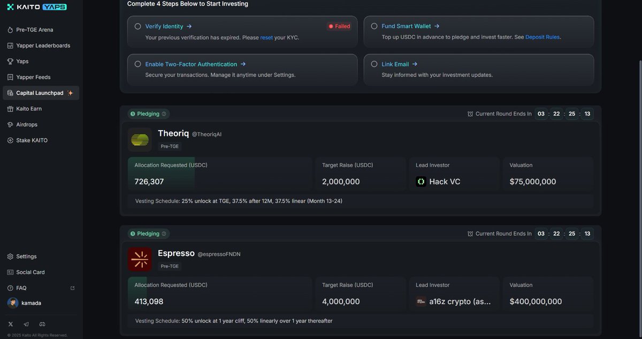Click info icon on Espresso Pledging badge

pyautogui.click(x=164, y=234)
